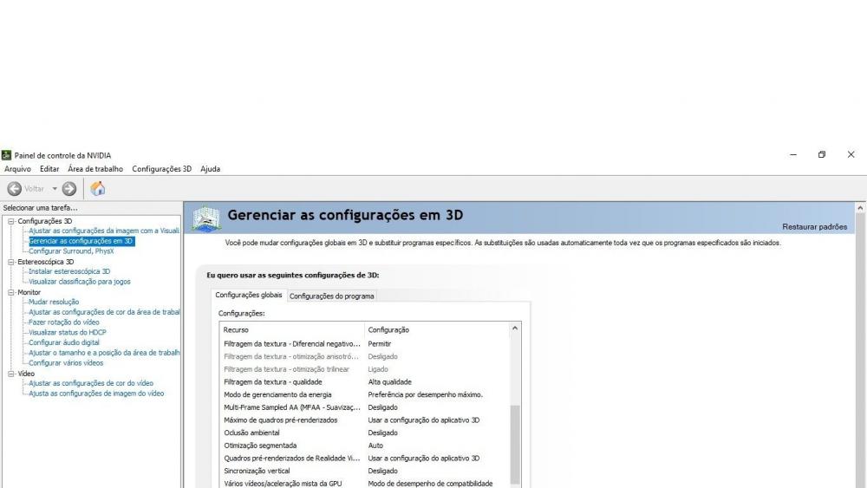Click the settings list scroll up arrow
867x488 pixels.
515,329
